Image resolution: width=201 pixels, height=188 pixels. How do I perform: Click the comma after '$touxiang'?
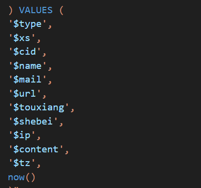73,110
